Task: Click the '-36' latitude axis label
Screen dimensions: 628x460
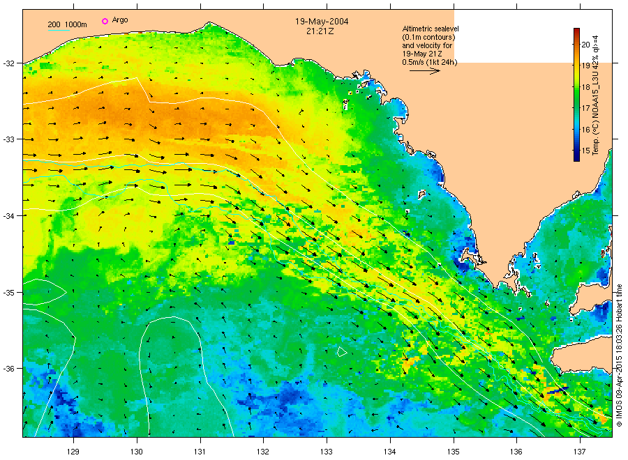Action: click(8, 368)
